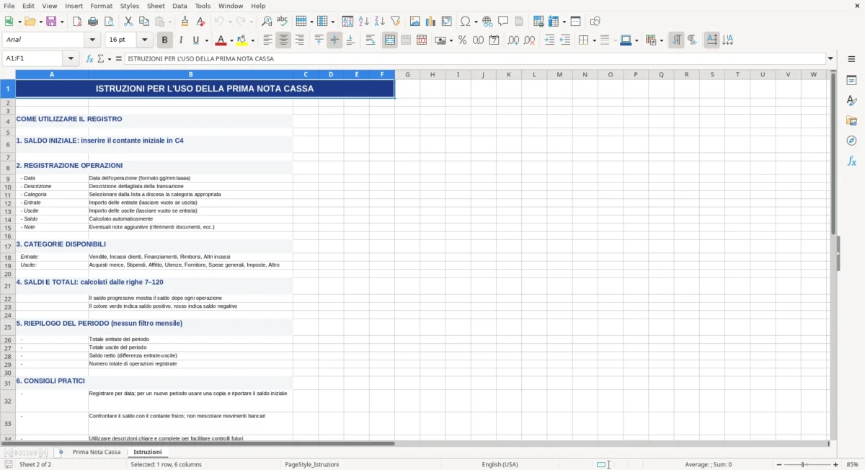865x470 pixels.
Task: Toggle Center Vertically alignment button
Action: pyautogui.click(x=334, y=40)
